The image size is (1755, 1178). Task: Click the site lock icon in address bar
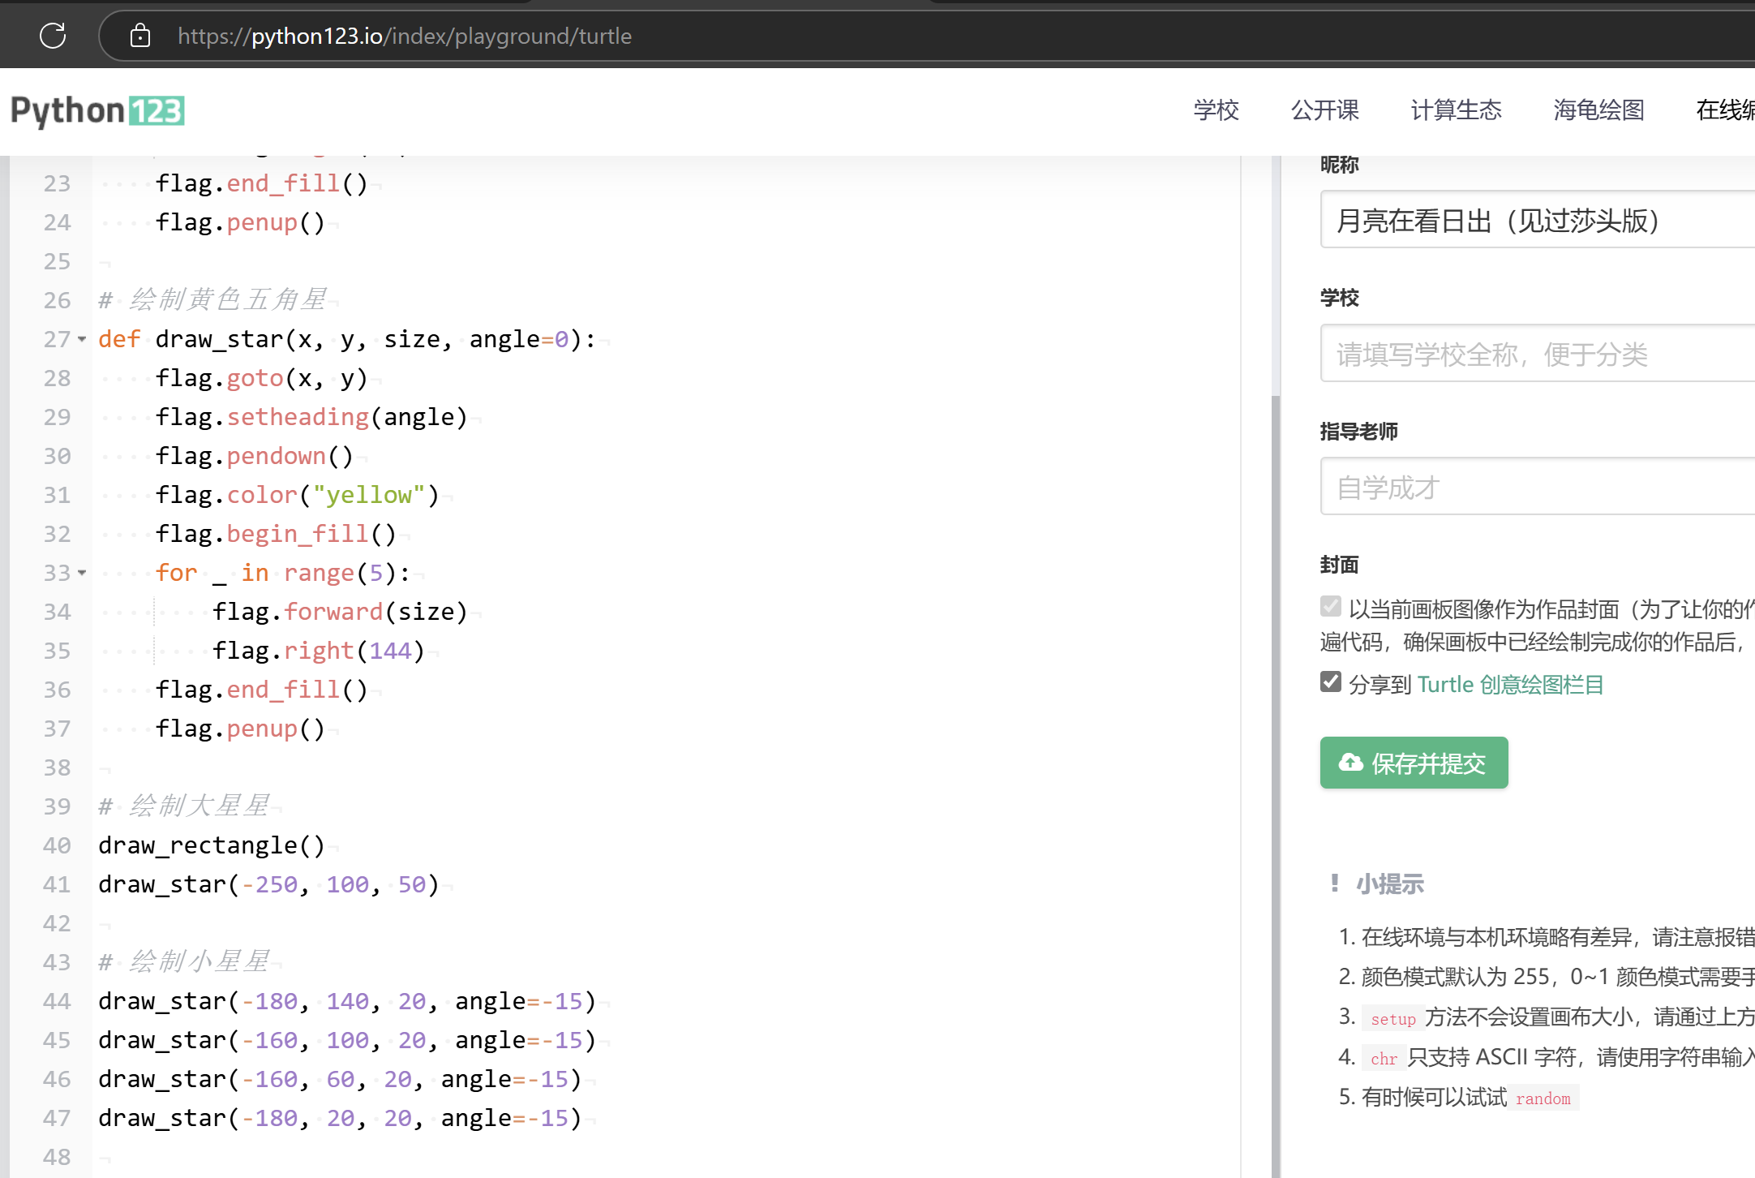140,36
